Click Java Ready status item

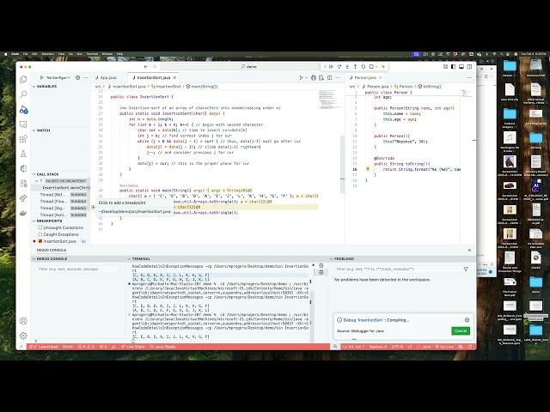(162, 347)
